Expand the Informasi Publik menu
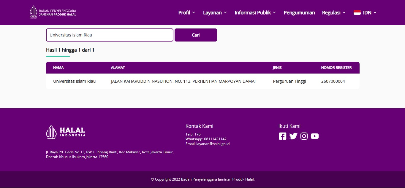Viewport: 405px width, 188px height. [x=255, y=12]
